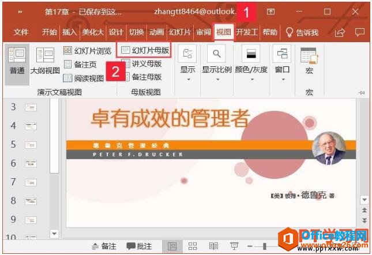Viewport: 372px width, 255px height.
Task: Click the normal view status bar icon
Action: pos(172,246)
